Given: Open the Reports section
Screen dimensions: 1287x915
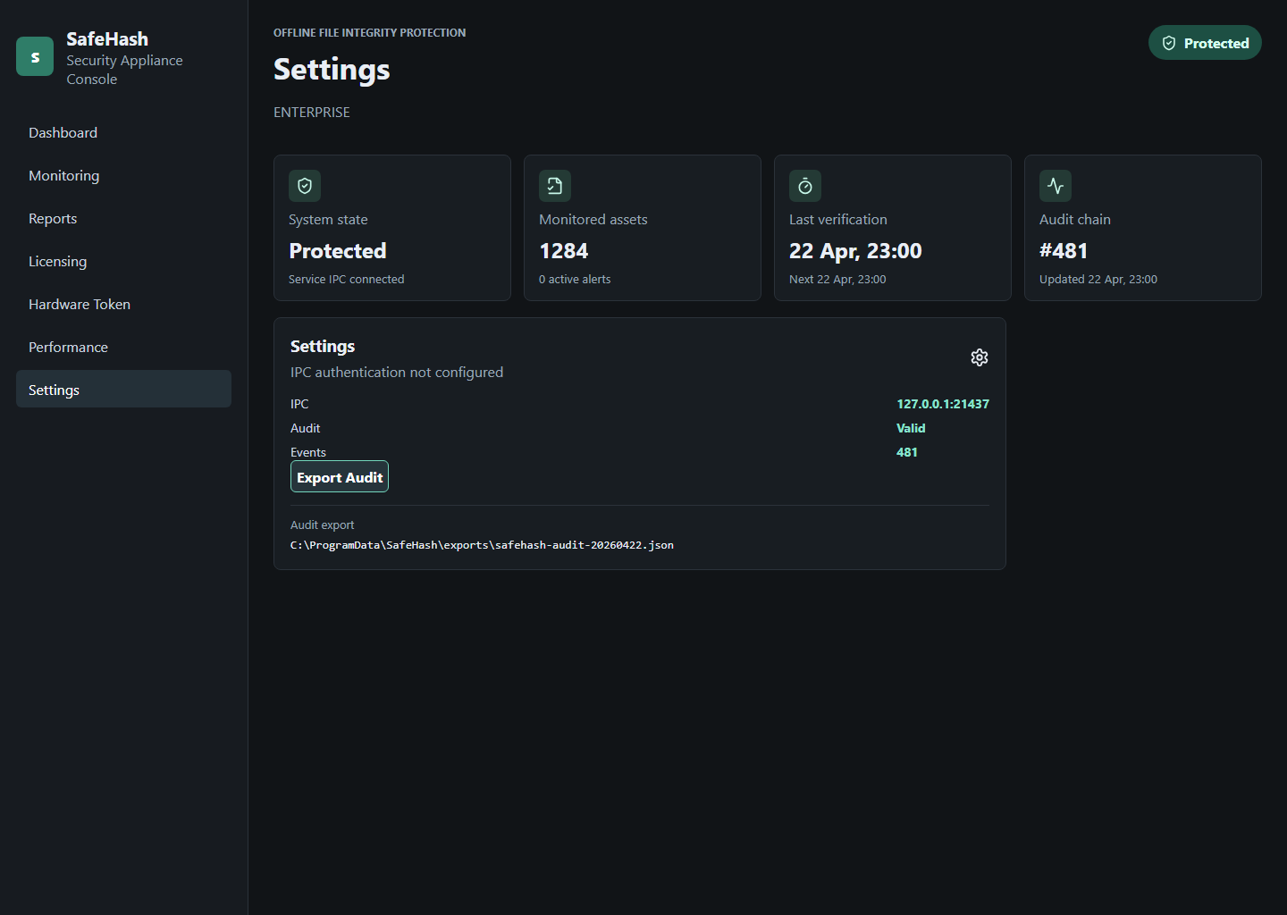Looking at the screenshot, I should tap(52, 218).
